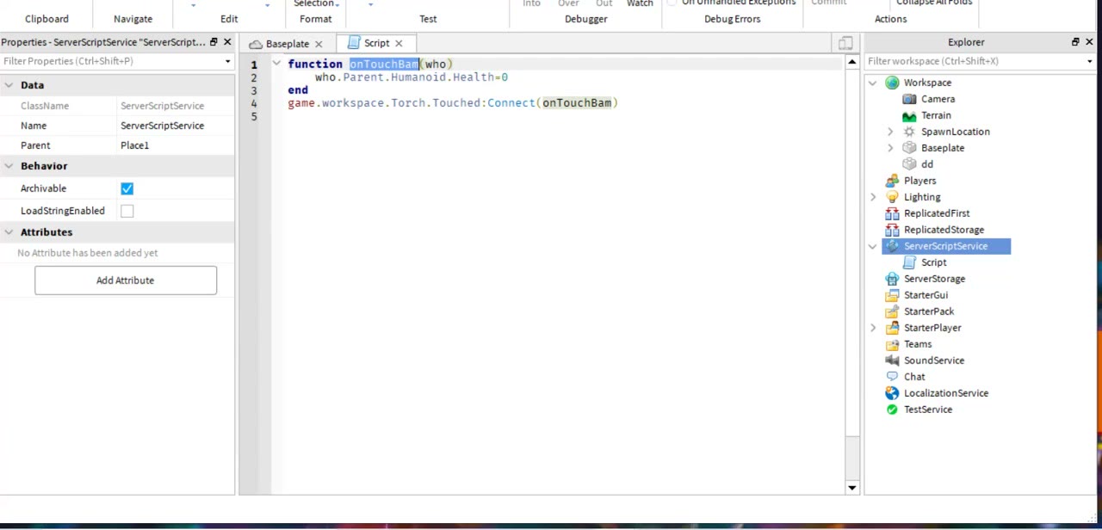Click the Terrain icon in Explorer

pyautogui.click(x=909, y=115)
